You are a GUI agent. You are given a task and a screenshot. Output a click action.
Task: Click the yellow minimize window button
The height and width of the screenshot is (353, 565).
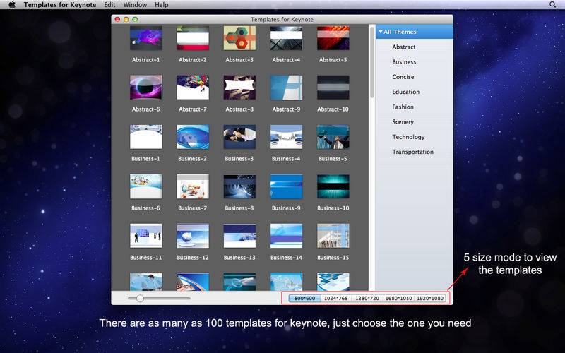[126, 20]
